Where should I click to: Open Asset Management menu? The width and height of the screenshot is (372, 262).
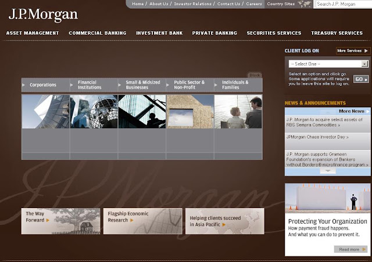pos(33,33)
